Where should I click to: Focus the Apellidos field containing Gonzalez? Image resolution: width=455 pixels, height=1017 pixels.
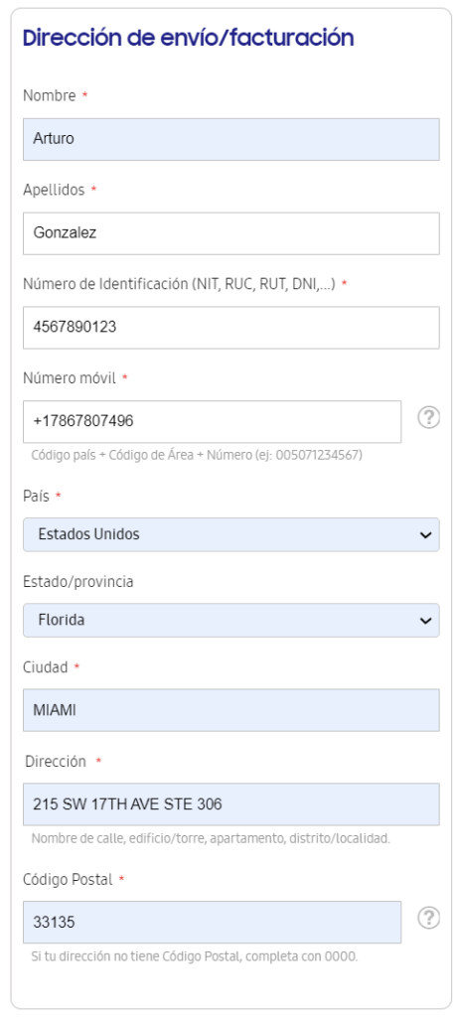(231, 233)
